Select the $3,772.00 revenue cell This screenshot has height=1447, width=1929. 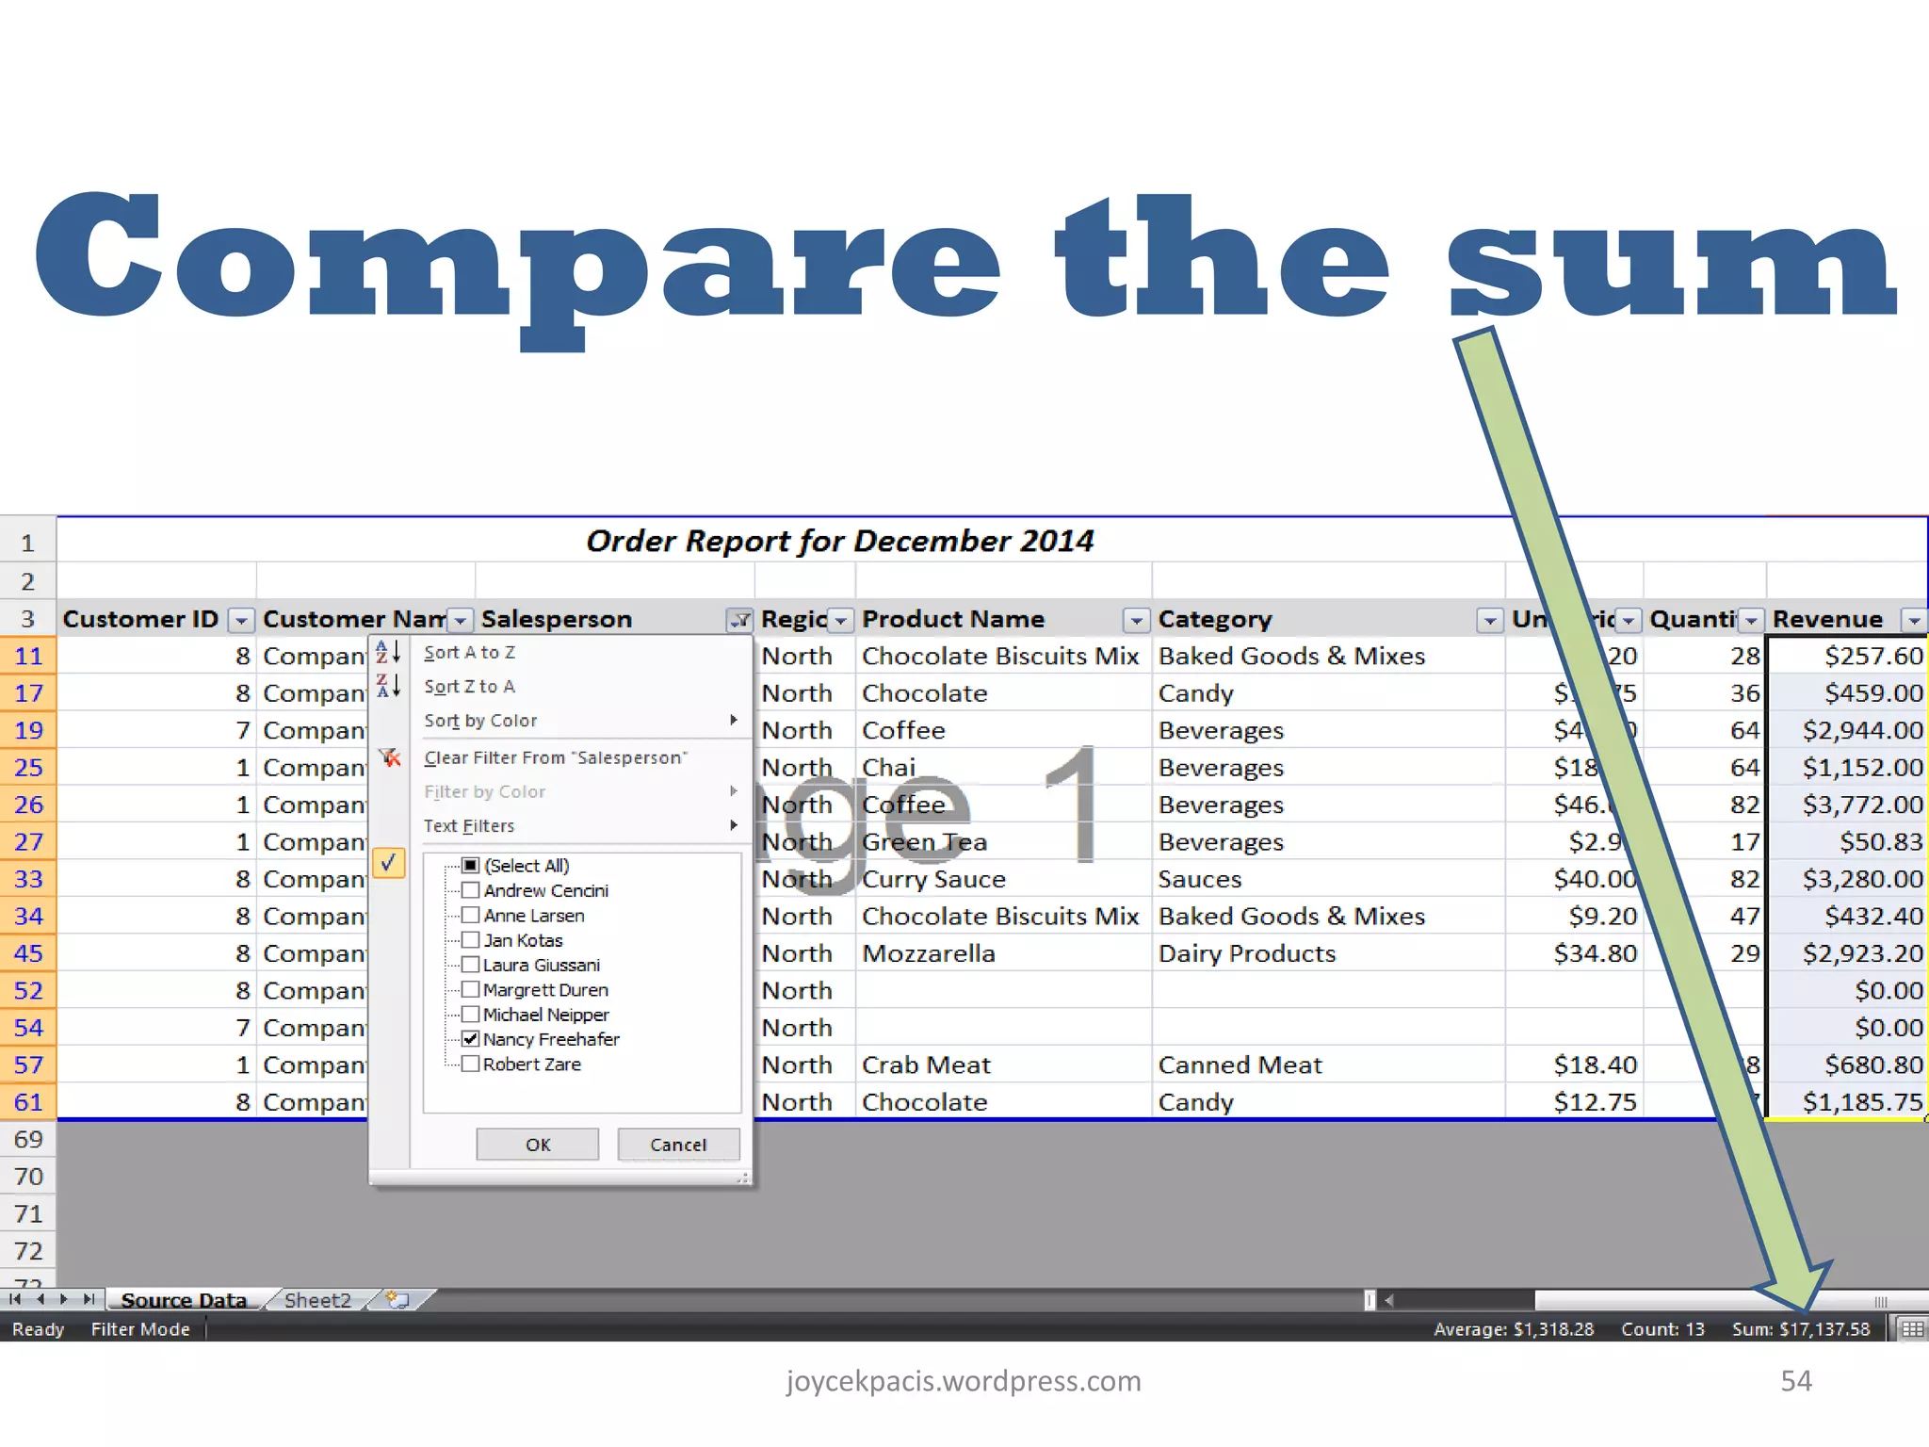coord(1847,805)
